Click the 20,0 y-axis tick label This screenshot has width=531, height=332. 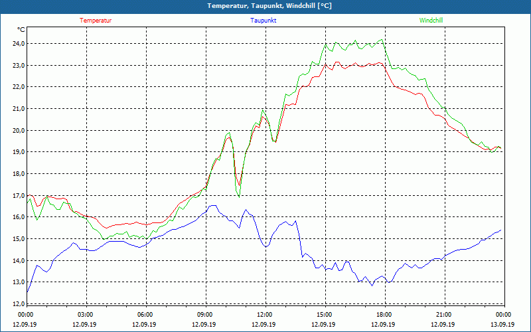tap(18, 130)
